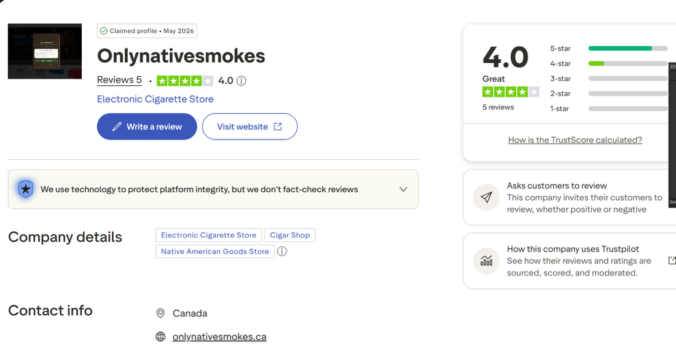
Task: Open Visit website button
Action: 250,127
